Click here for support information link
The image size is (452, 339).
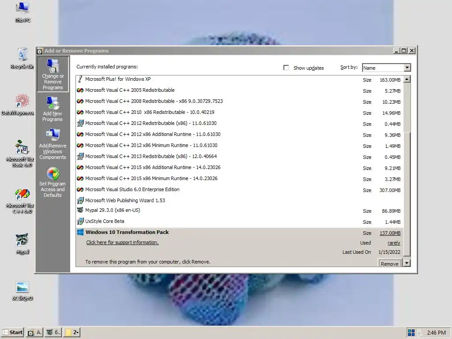[x=122, y=242]
